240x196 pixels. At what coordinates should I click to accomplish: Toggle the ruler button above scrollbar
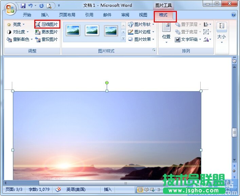(x=234, y=61)
